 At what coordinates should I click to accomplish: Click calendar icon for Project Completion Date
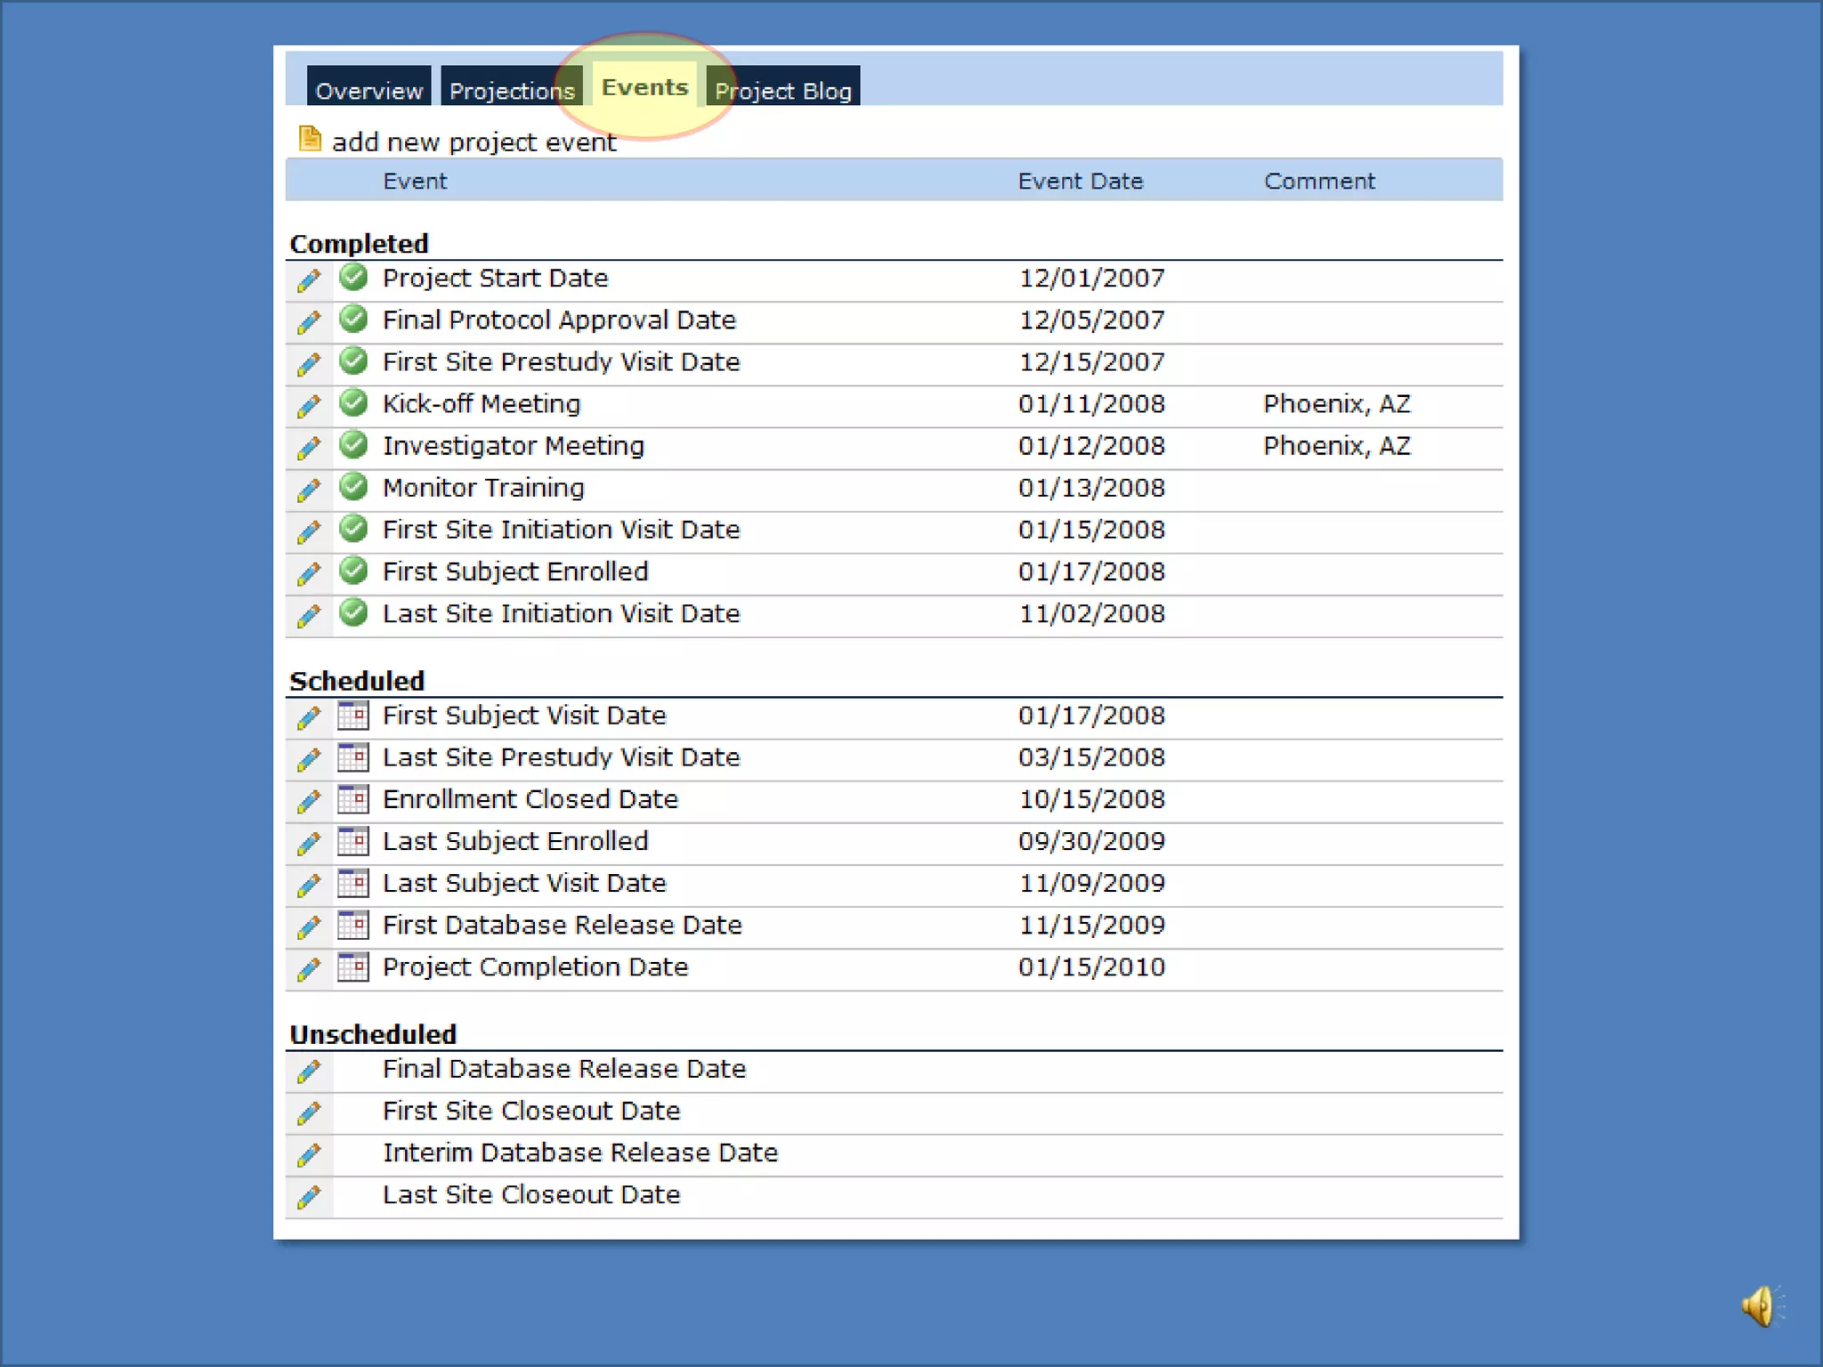tap(353, 967)
